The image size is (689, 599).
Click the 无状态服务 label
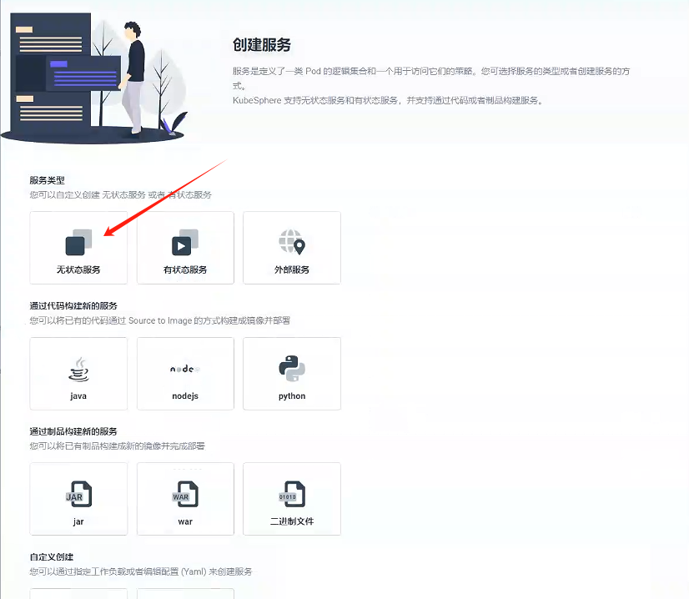[78, 269]
